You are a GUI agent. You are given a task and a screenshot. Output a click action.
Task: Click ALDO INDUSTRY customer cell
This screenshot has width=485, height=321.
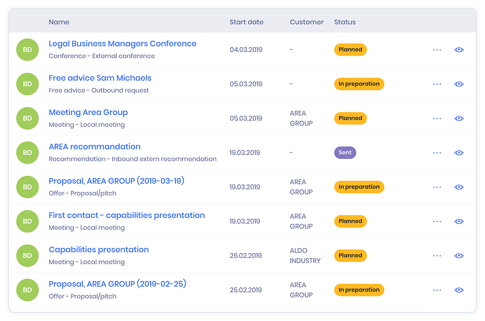click(x=305, y=256)
